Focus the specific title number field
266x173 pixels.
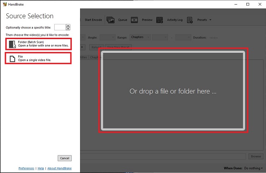60,27
